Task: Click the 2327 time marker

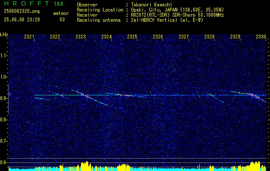Action: 184,36
